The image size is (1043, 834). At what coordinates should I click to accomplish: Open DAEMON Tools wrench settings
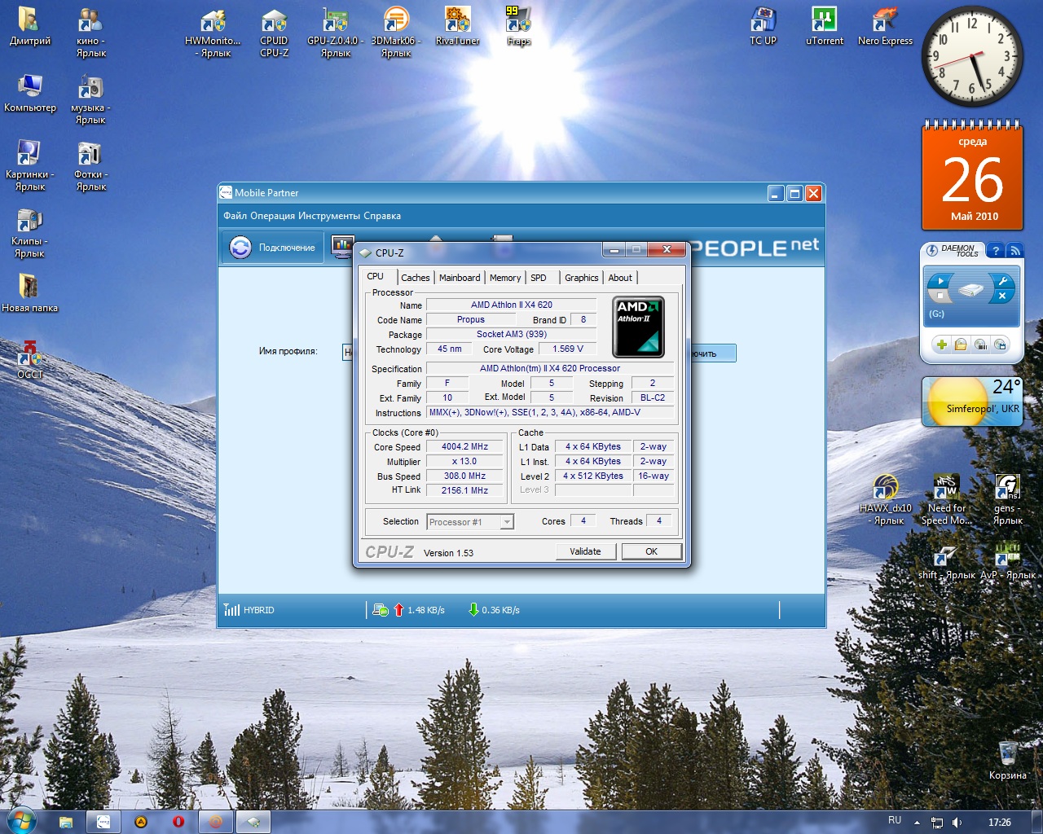point(1002,281)
